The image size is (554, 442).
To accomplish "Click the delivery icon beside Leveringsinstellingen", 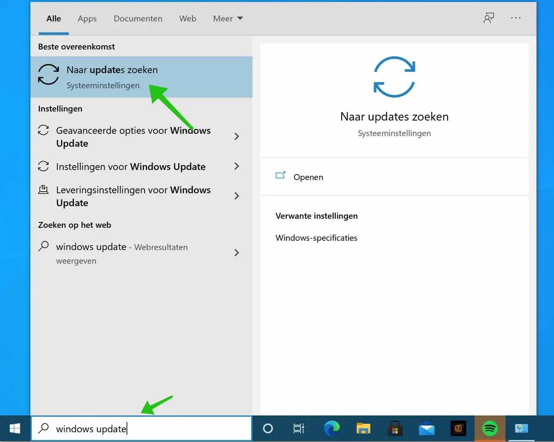I will (x=43, y=189).
